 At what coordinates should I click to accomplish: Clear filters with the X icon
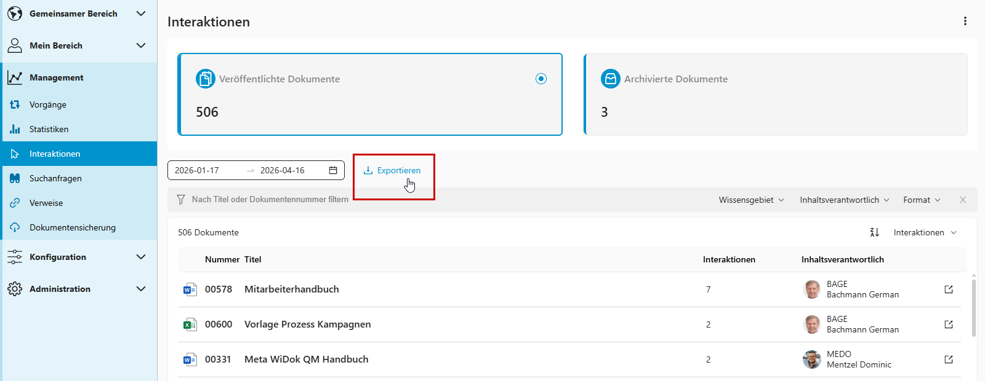tap(963, 200)
